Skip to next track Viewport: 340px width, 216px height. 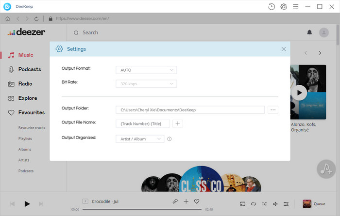point(41,204)
